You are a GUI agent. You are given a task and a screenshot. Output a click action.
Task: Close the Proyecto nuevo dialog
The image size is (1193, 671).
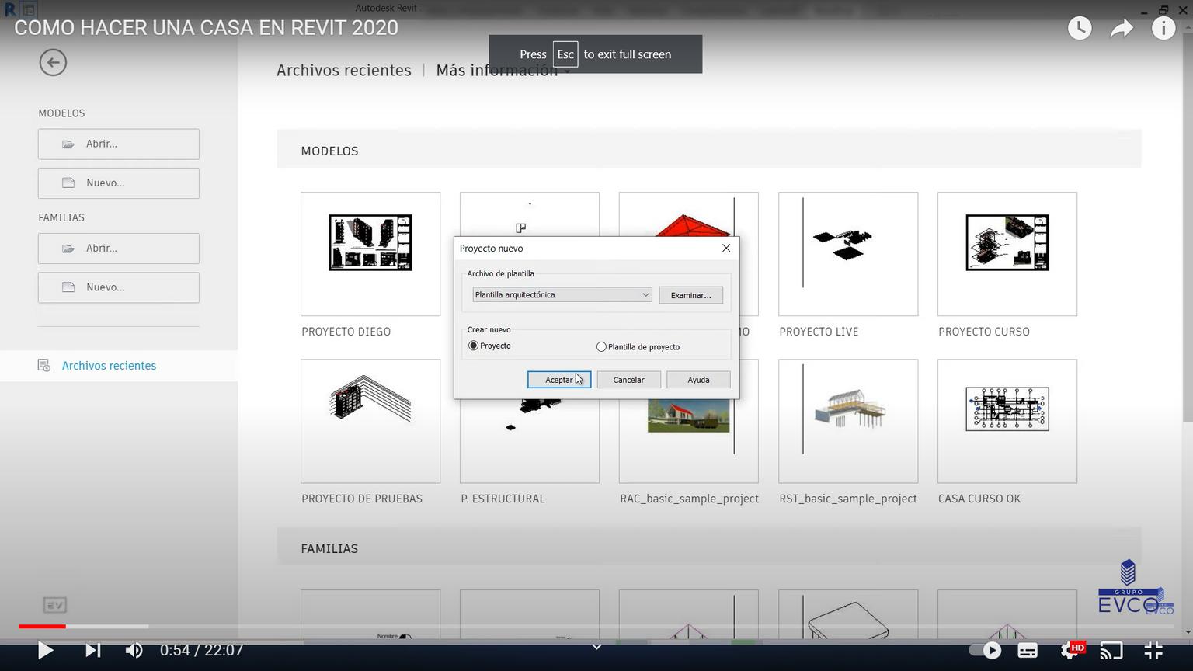[x=726, y=248]
